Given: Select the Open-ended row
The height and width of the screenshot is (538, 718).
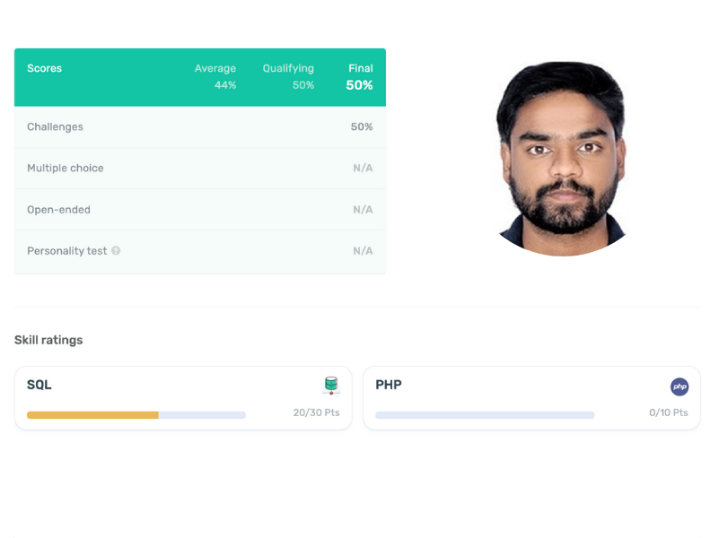Looking at the screenshot, I should coord(200,210).
